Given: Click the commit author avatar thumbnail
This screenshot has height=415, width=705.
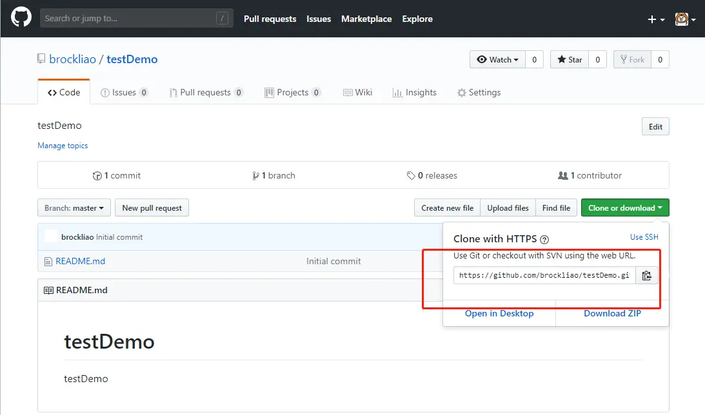Looking at the screenshot, I should 51,236.
